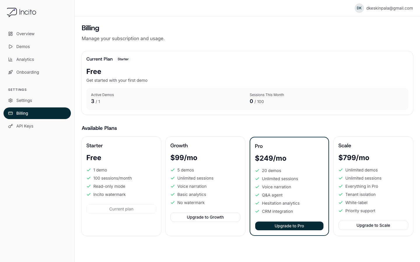Click the disabled Current plan button
This screenshot has width=420, height=262.
pyautogui.click(x=121, y=209)
